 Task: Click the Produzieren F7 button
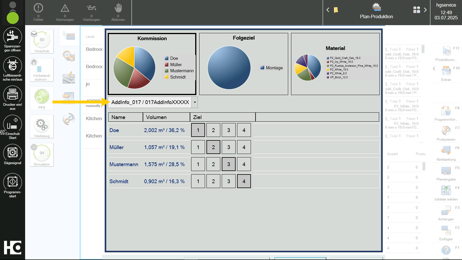pos(446,133)
